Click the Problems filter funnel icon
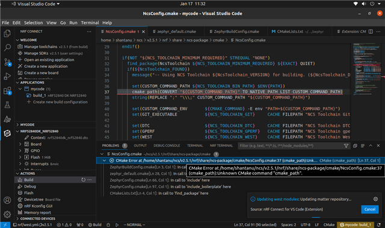This screenshot has width=385, height=228. coord(346,146)
